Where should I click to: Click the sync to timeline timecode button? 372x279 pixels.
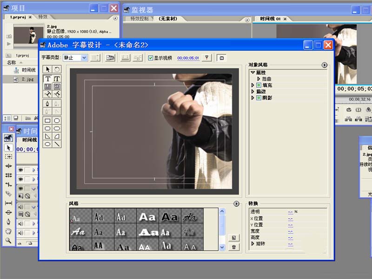click(206, 58)
